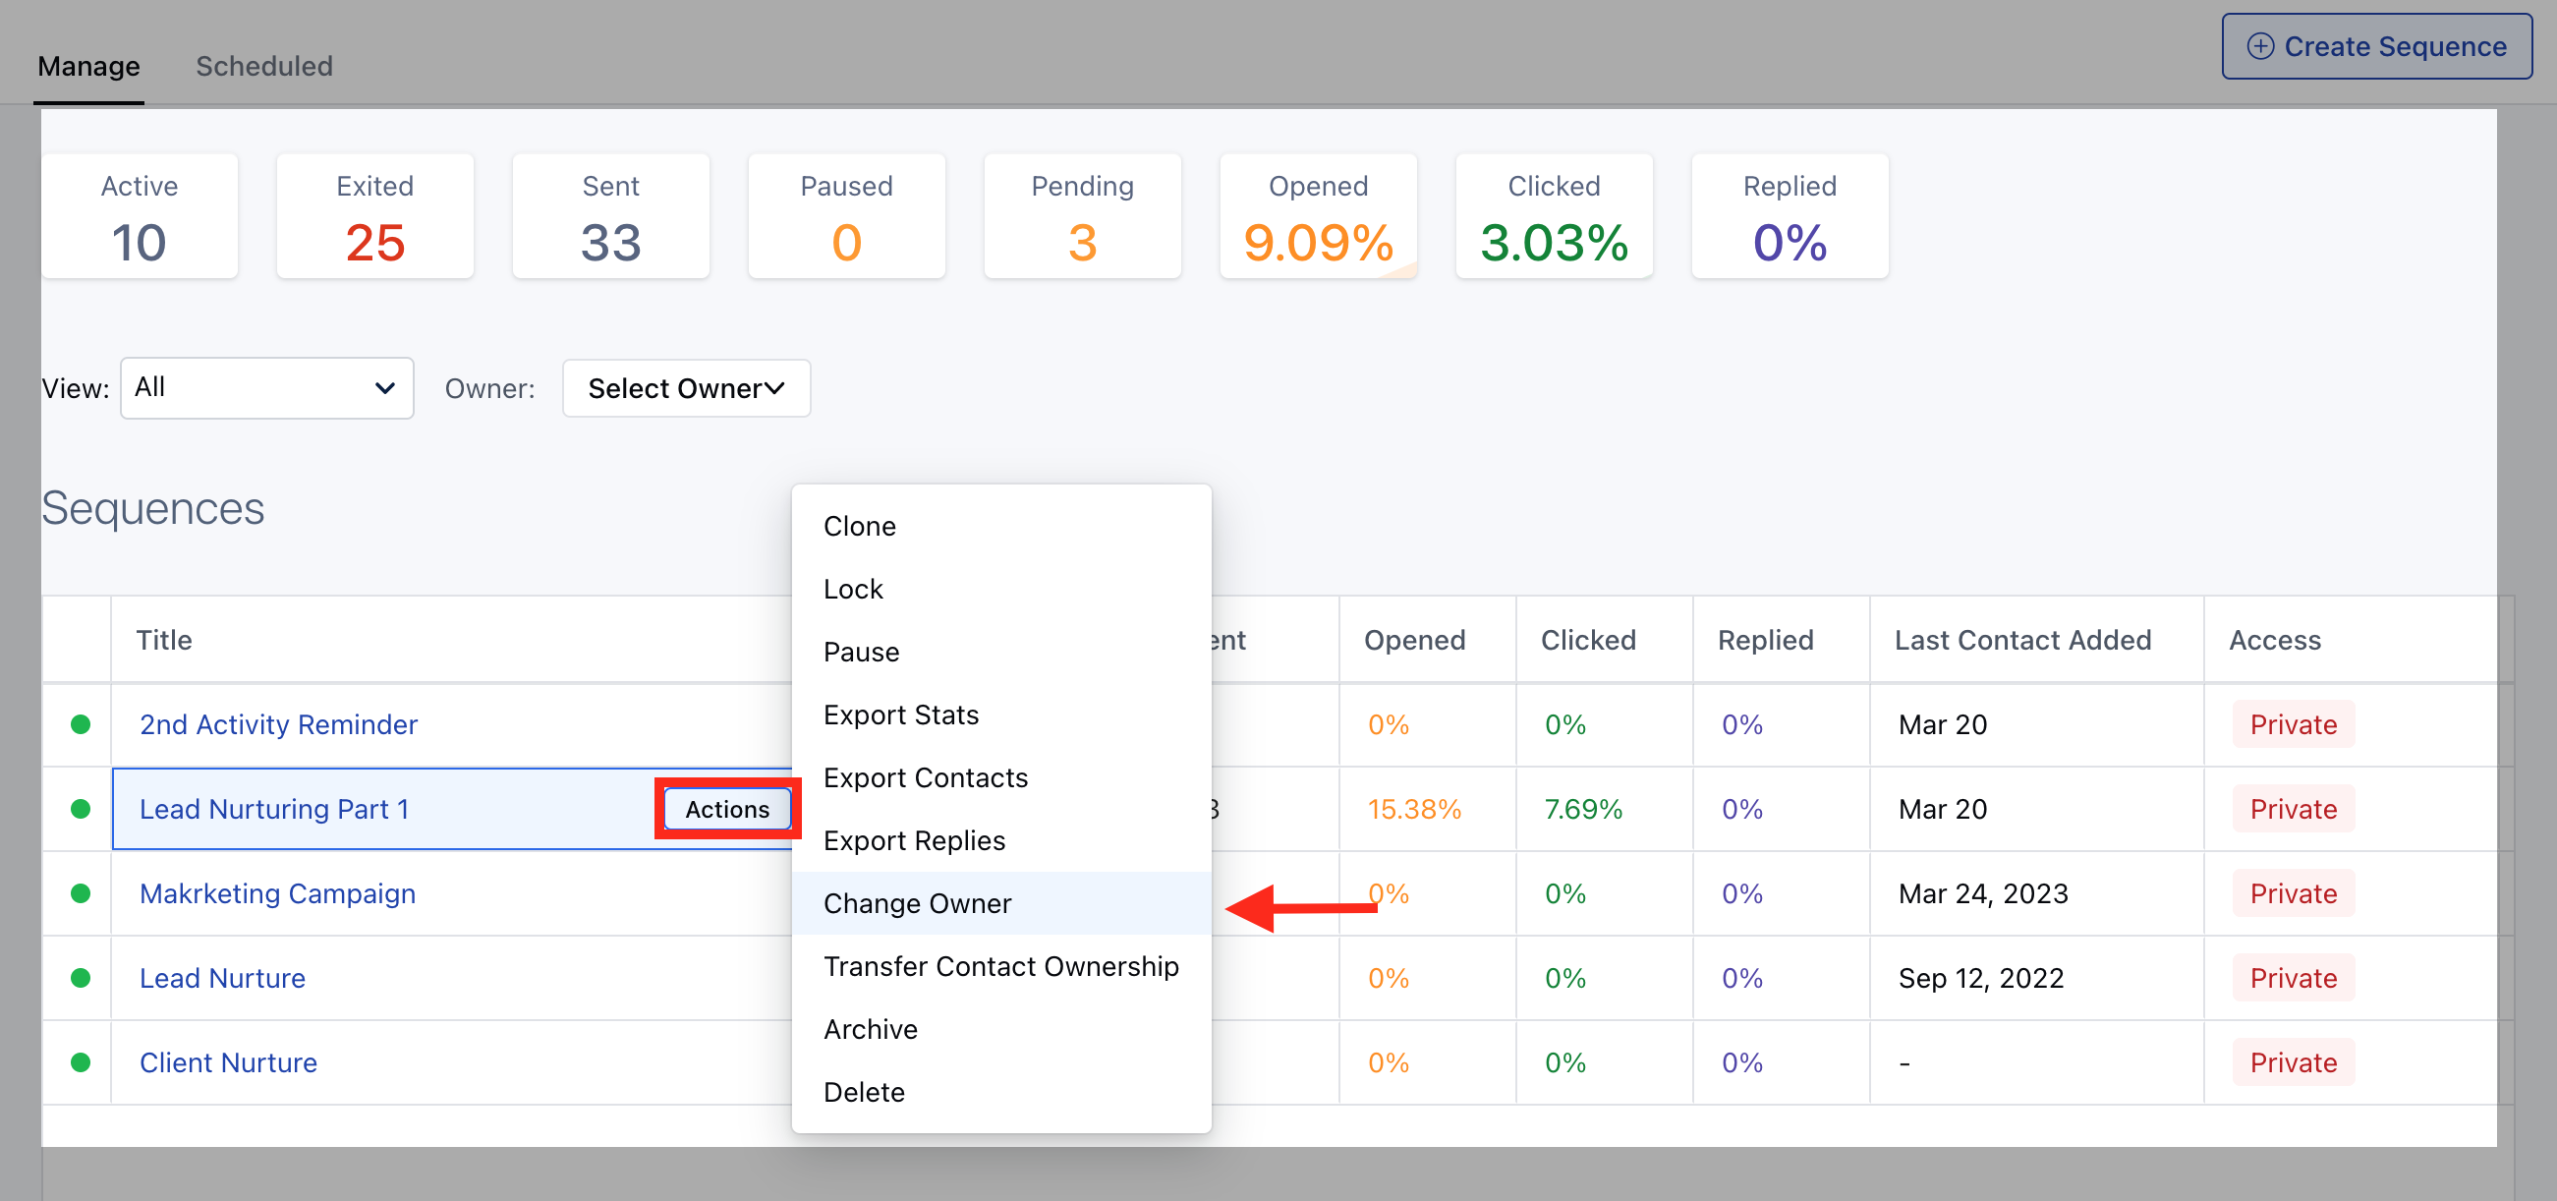Open the Client Nurture sequence
This screenshot has width=2557, height=1201.
[x=228, y=1062]
